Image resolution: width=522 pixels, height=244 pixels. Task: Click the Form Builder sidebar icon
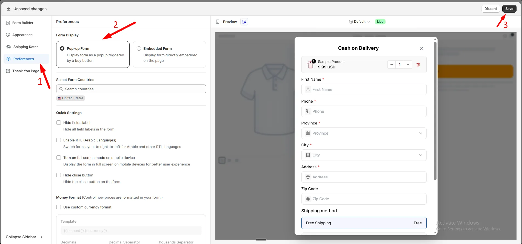click(8, 23)
